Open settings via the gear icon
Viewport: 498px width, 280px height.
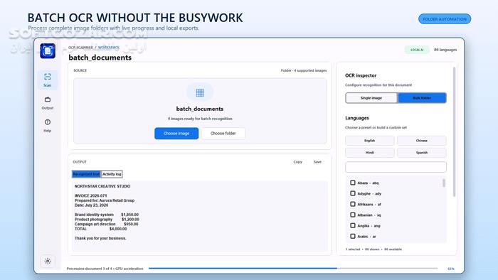point(48,261)
